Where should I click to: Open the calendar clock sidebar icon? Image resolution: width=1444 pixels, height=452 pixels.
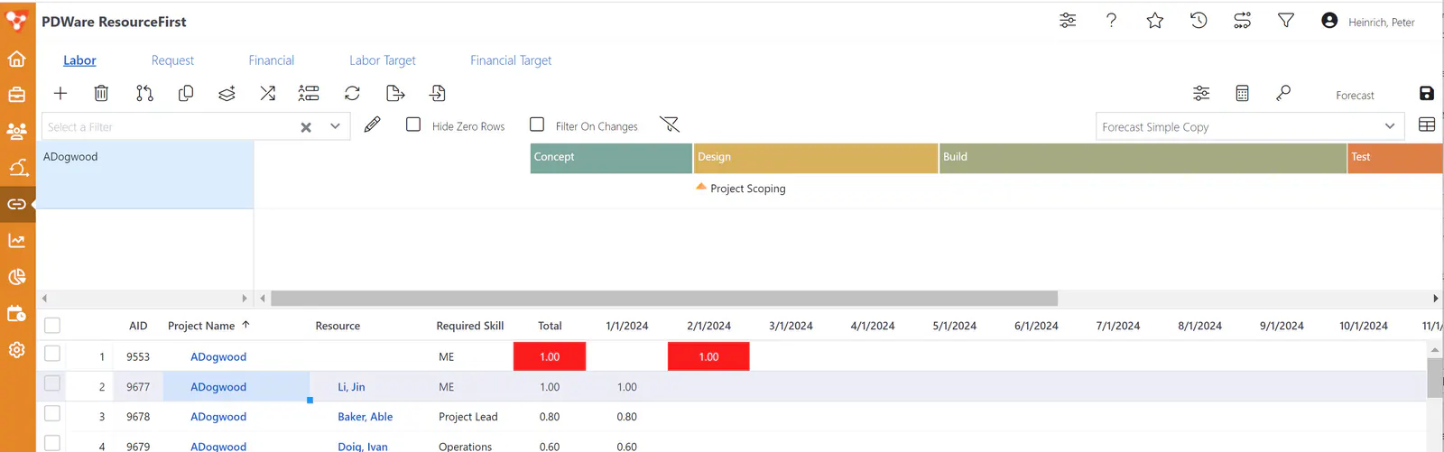pyautogui.click(x=16, y=314)
